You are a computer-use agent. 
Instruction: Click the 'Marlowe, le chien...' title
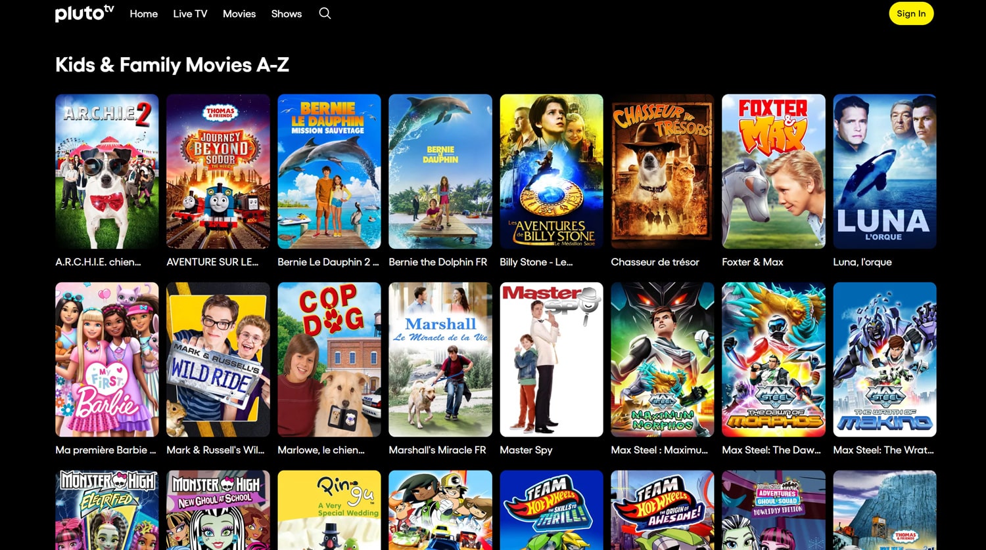pyautogui.click(x=321, y=450)
